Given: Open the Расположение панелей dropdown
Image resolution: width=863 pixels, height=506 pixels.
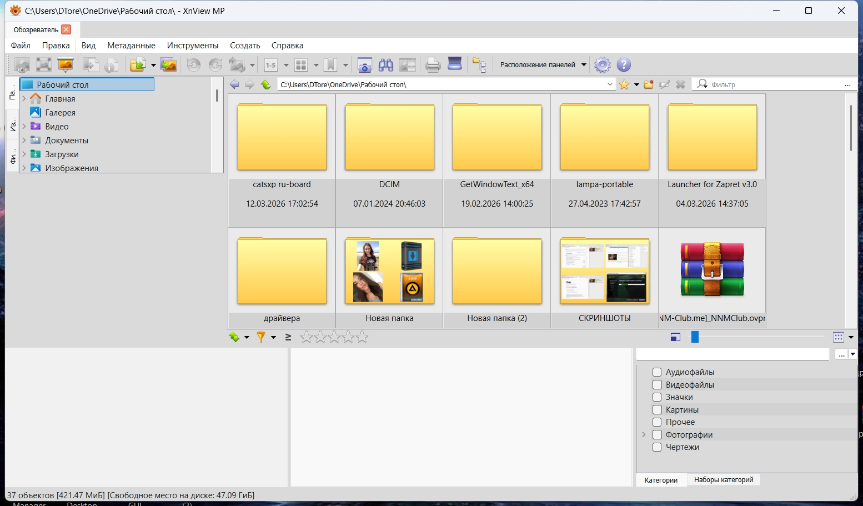Looking at the screenshot, I should [x=543, y=65].
